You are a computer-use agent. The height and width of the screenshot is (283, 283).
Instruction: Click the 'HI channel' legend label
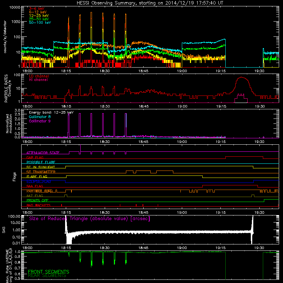38,80
